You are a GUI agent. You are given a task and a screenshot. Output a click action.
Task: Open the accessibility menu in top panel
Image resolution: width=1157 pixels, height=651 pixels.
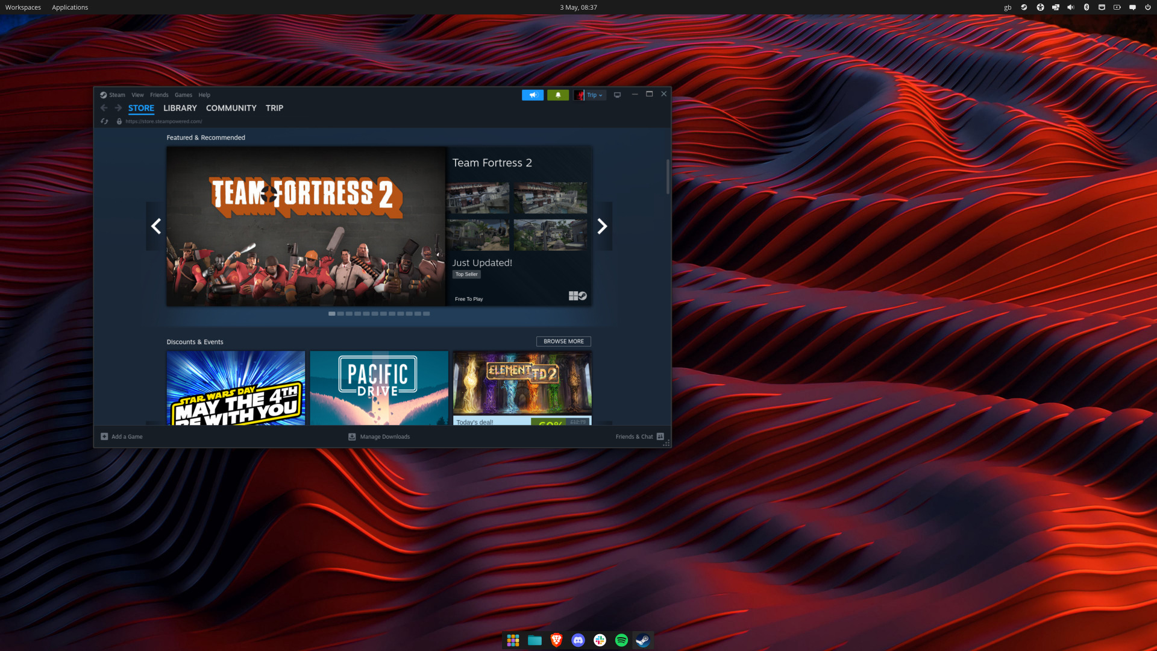tap(1040, 7)
